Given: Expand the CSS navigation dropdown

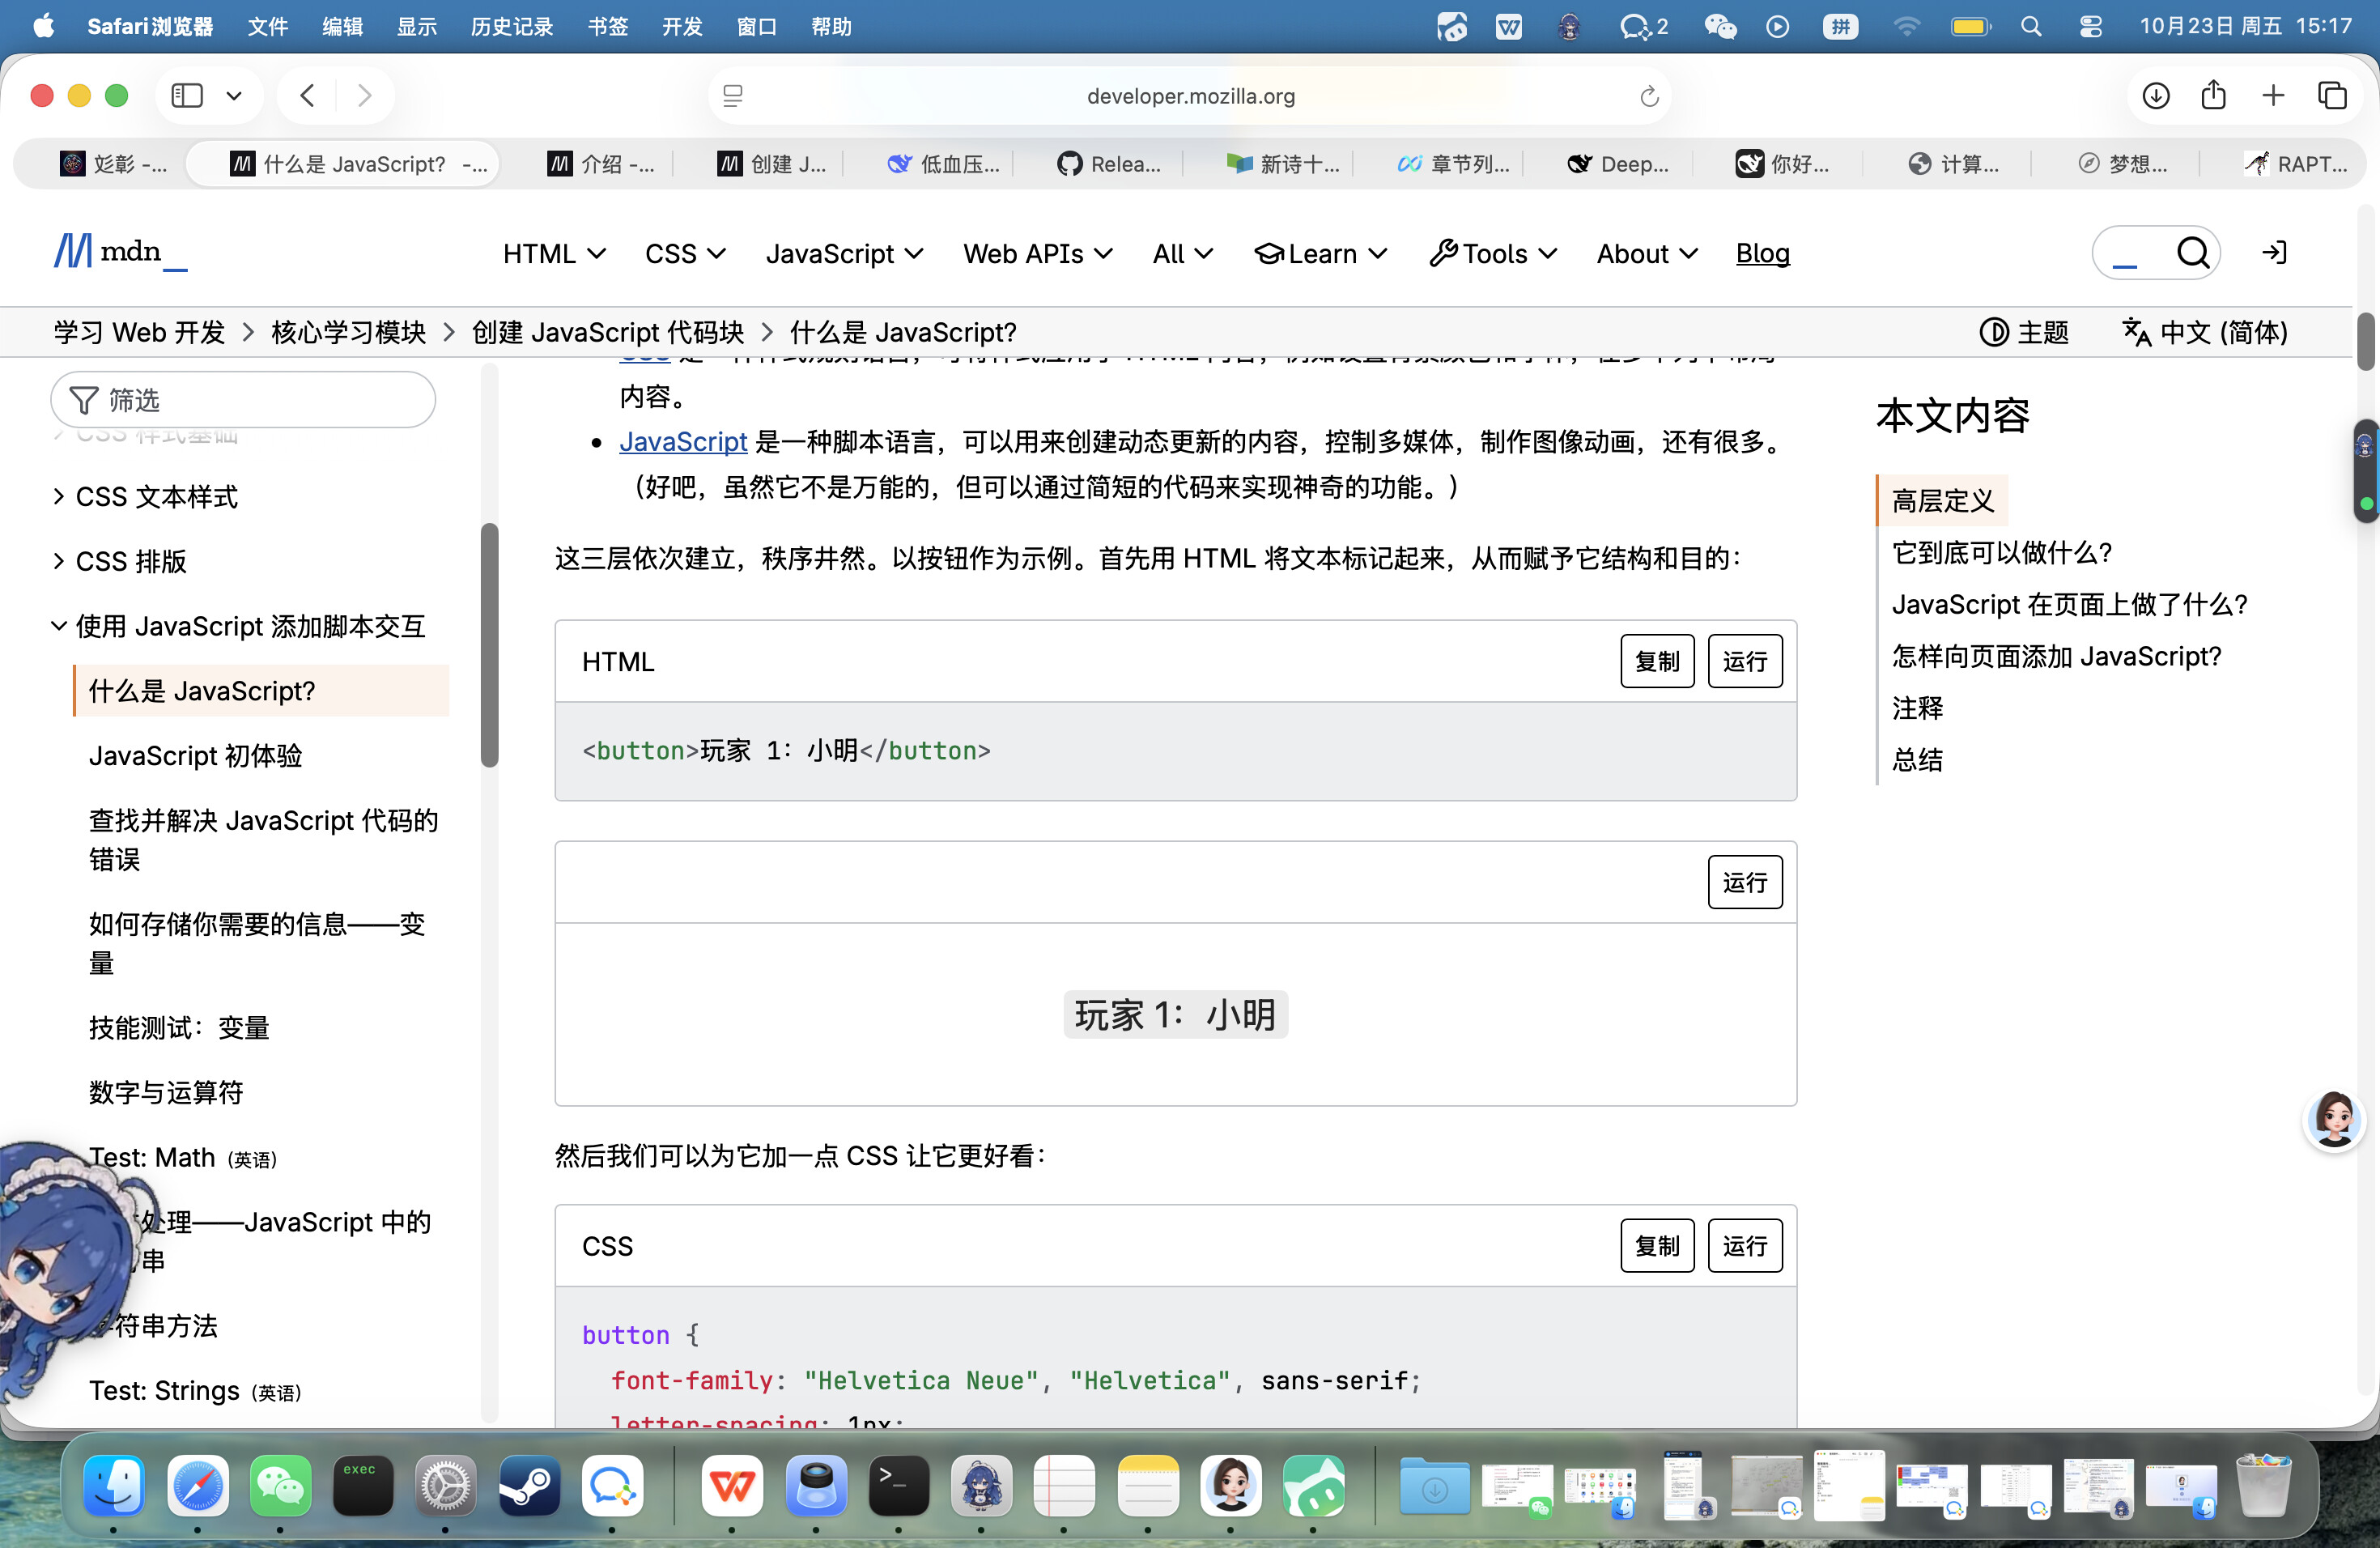Looking at the screenshot, I should click(x=685, y=254).
